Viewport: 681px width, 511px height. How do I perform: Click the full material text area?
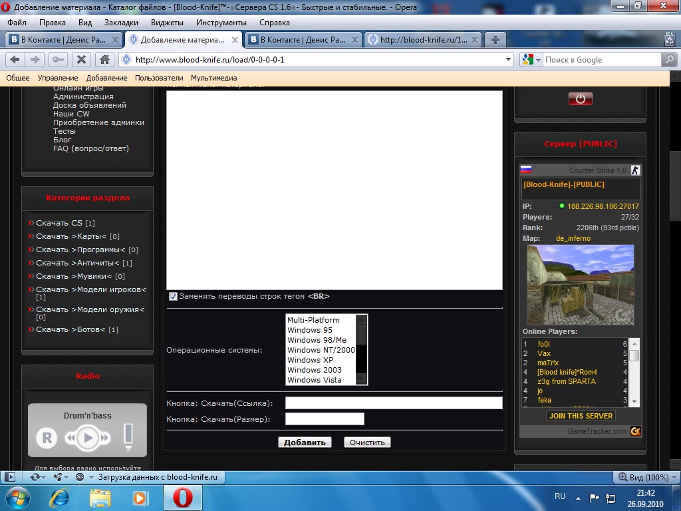coord(335,190)
